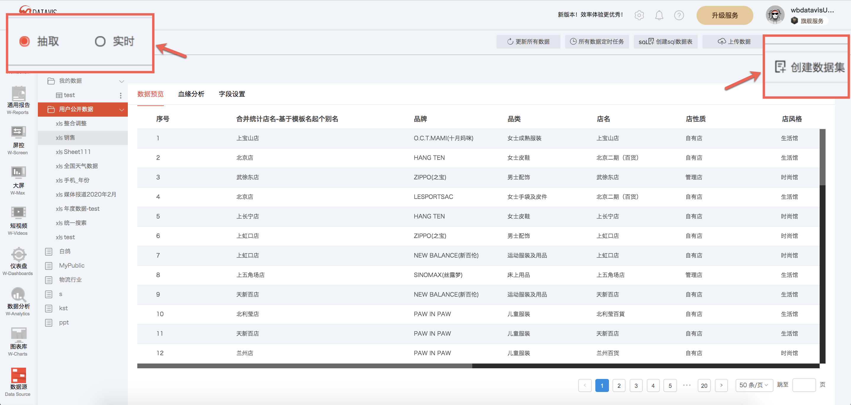The height and width of the screenshot is (405, 851).
Task: Click the LESPORTSAC brand cell
Action: [x=433, y=197]
